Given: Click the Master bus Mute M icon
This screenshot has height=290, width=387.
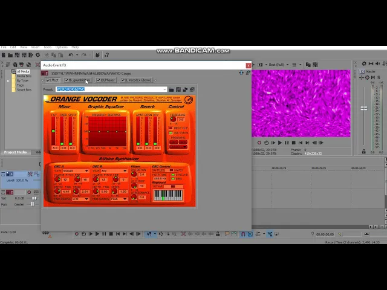Looking at the screenshot, I should pos(373,77).
